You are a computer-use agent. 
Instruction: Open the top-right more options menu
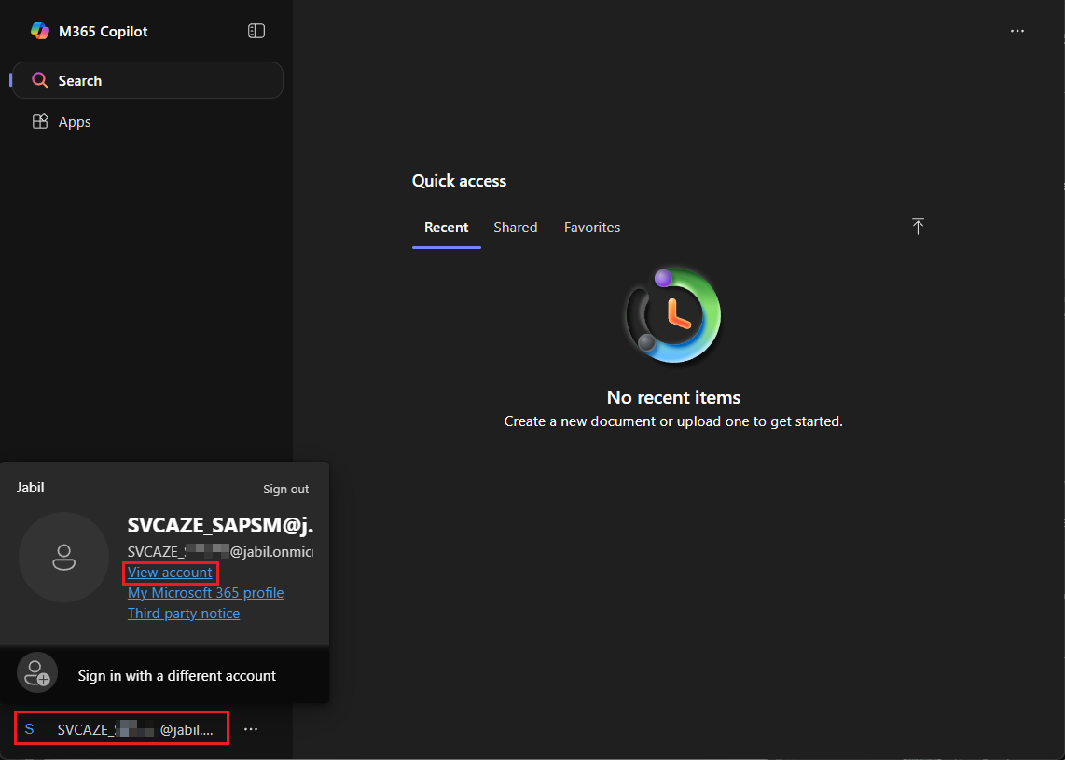tap(1017, 31)
